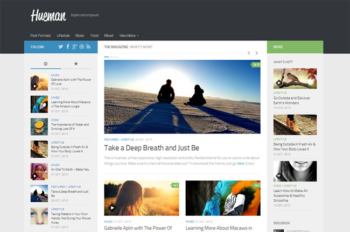Open the parrot image in main column
This screenshot has height=232, width=350.
click(223, 198)
